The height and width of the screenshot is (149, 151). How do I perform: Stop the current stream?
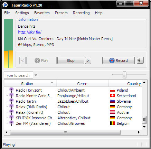(71, 60)
